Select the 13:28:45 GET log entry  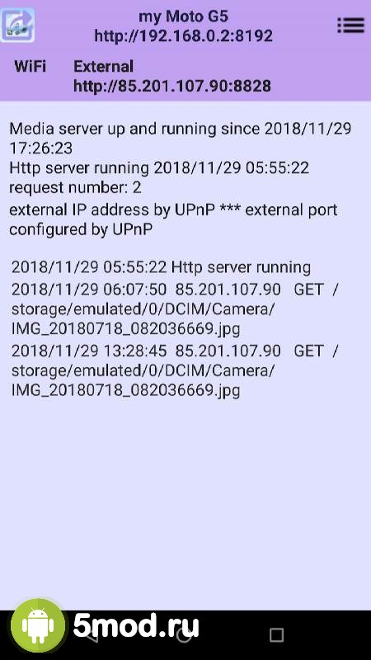175,370
